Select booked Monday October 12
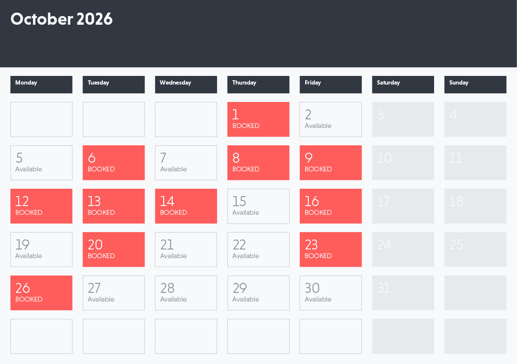 (x=41, y=206)
